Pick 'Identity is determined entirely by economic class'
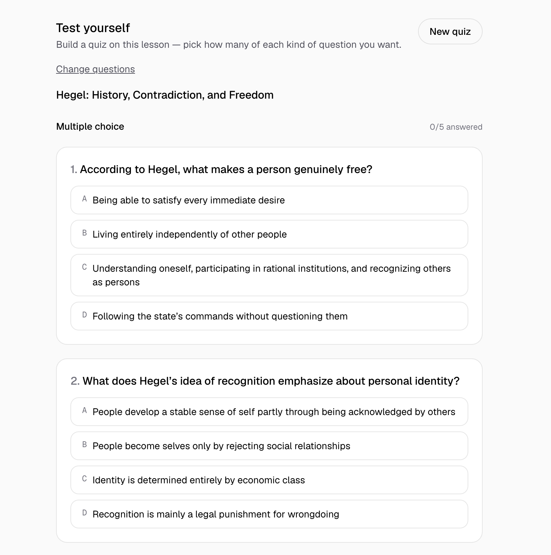This screenshot has height=555, width=551. 269,480
